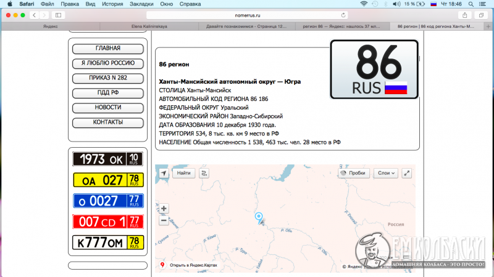Viewport: 494px width, 277px height.
Task: Open ПРИКАЗ N 282 page
Action: (107, 78)
